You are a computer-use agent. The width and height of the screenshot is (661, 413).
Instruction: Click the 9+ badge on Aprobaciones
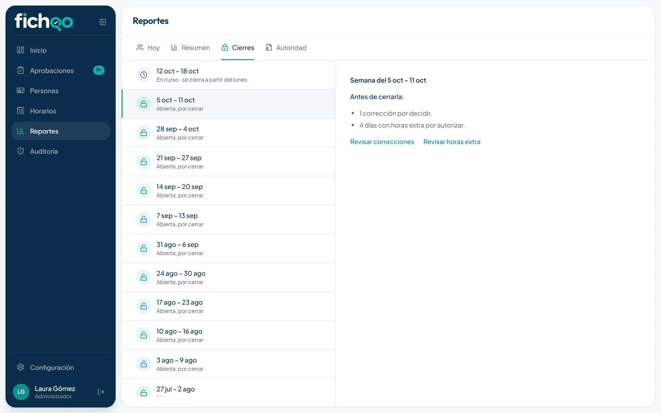(99, 70)
